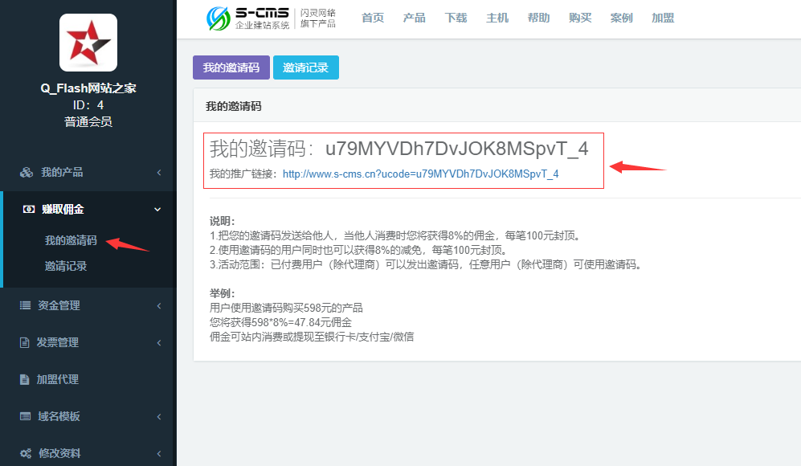Open 购买 in the top navigation
The image size is (801, 466).
[579, 18]
